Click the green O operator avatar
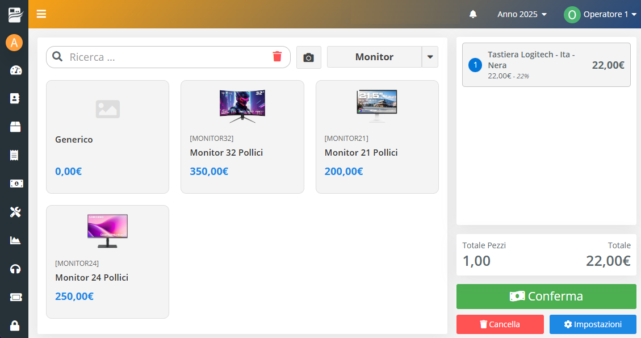Image resolution: width=641 pixels, height=338 pixels. (x=572, y=15)
